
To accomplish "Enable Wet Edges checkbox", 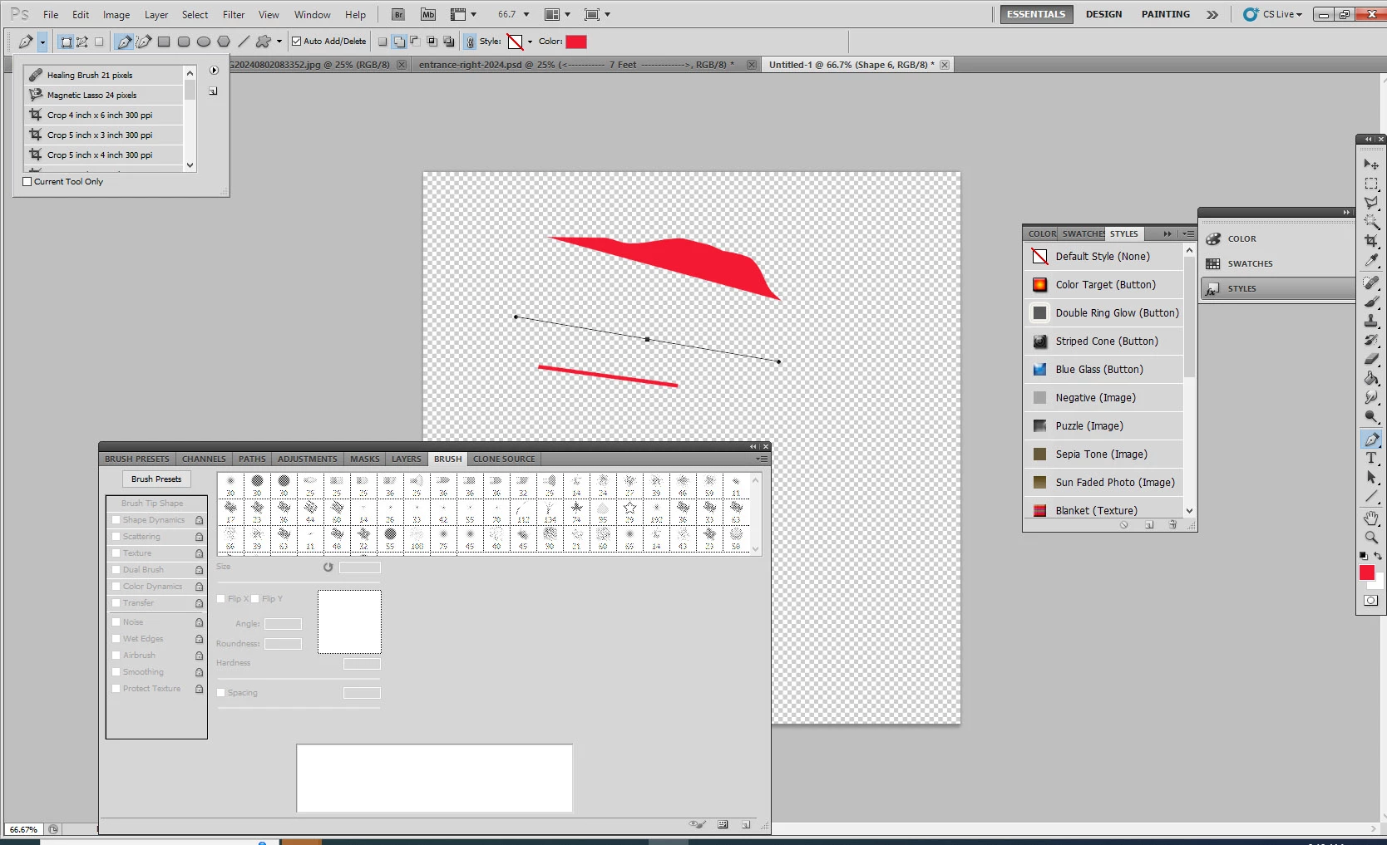I will click(116, 639).
